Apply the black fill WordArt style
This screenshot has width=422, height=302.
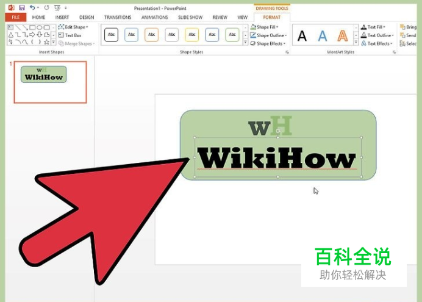pyautogui.click(x=302, y=35)
